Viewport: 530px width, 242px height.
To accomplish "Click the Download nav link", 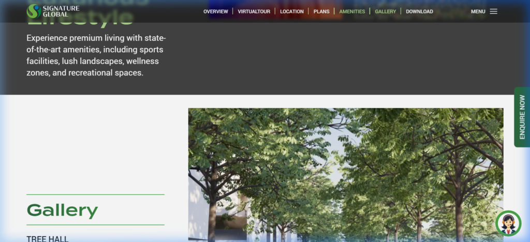I will (419, 11).
